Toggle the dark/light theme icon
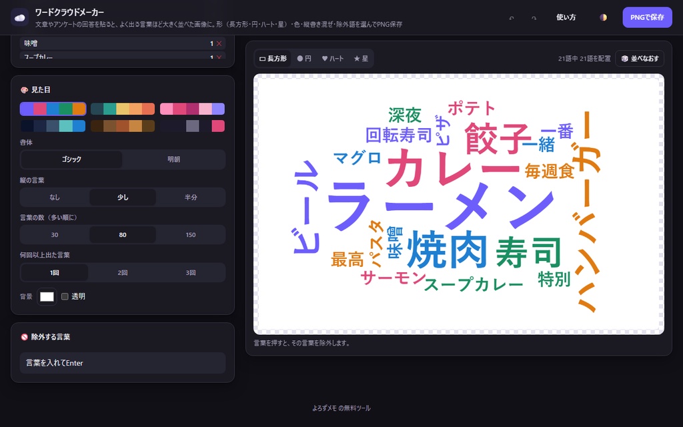 (603, 17)
